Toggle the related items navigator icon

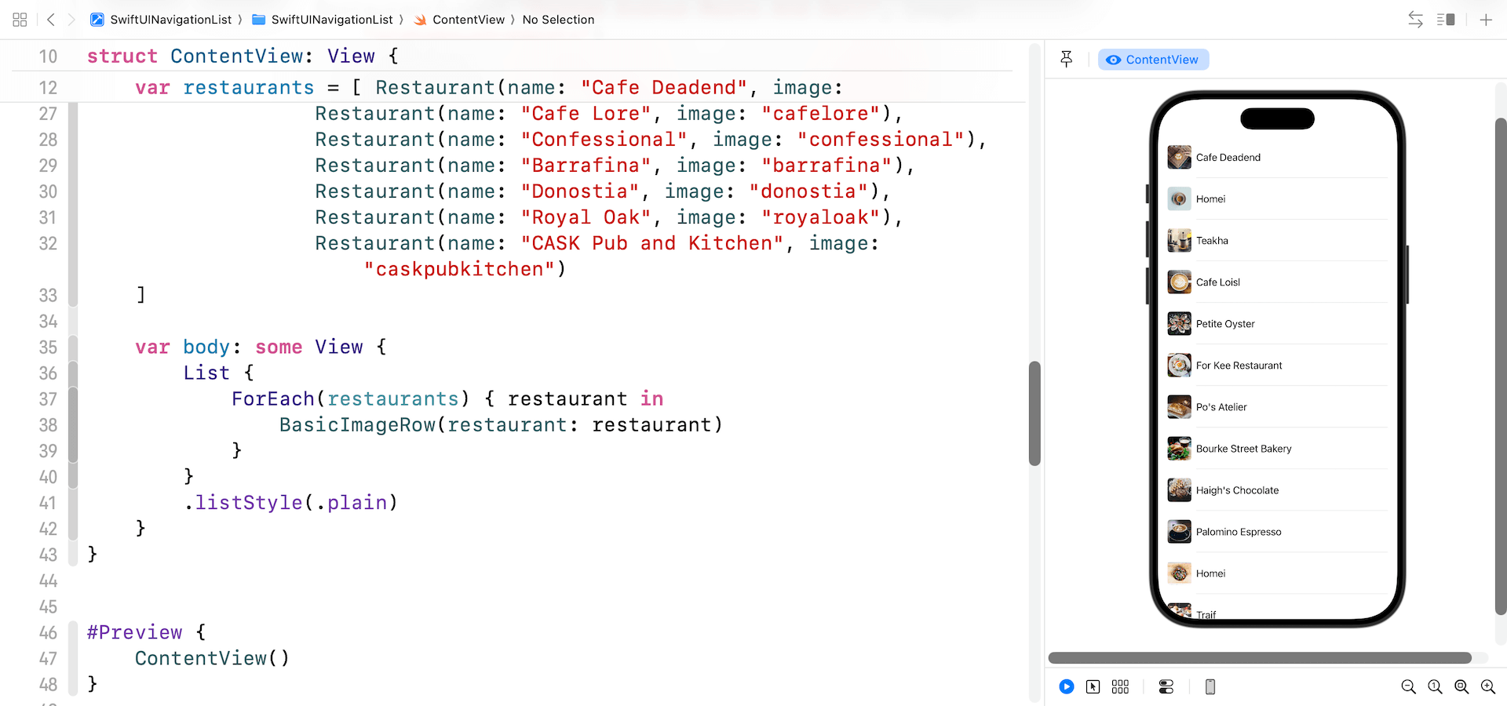[20, 20]
